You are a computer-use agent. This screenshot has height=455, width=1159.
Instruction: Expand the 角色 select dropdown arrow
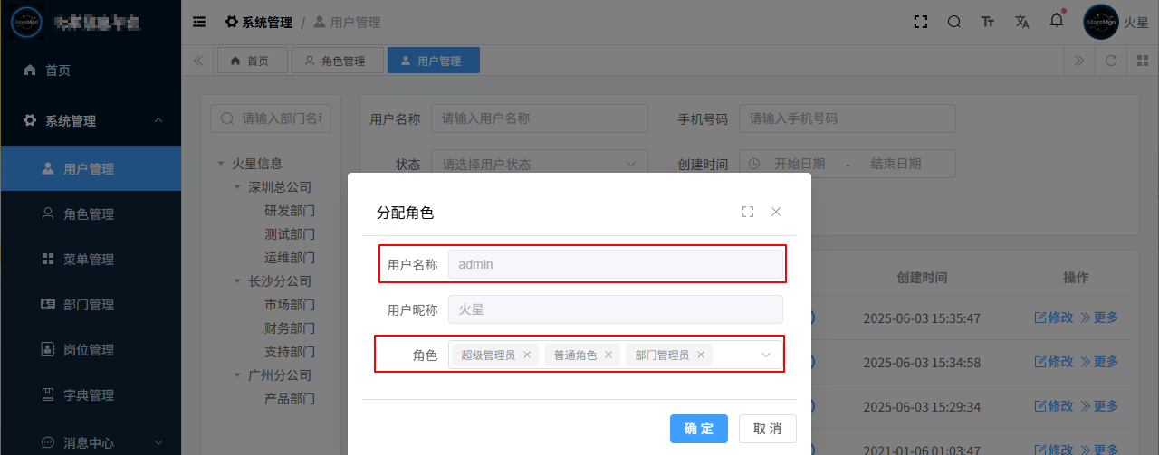pos(766,355)
